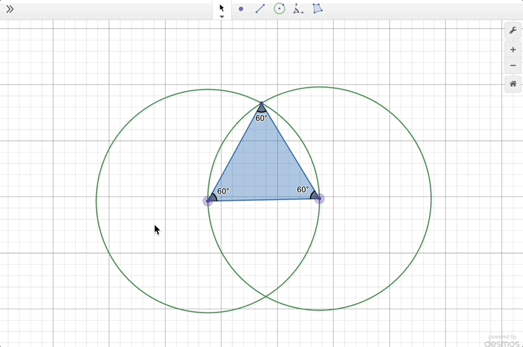
Task: Pick the Line segment tool
Action: pos(259,9)
